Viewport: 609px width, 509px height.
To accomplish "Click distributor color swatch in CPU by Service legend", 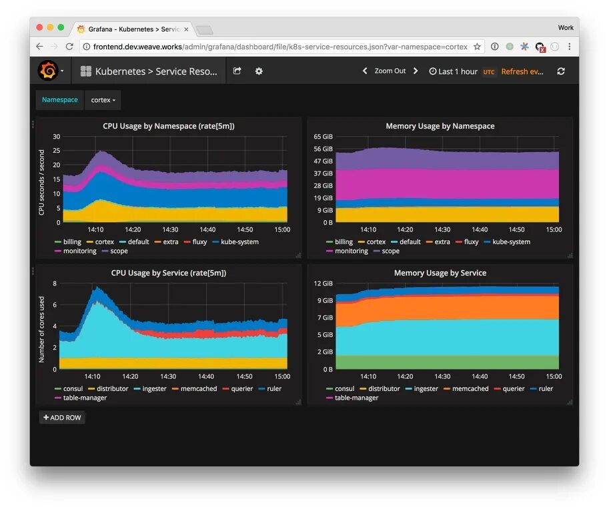I will coord(91,388).
